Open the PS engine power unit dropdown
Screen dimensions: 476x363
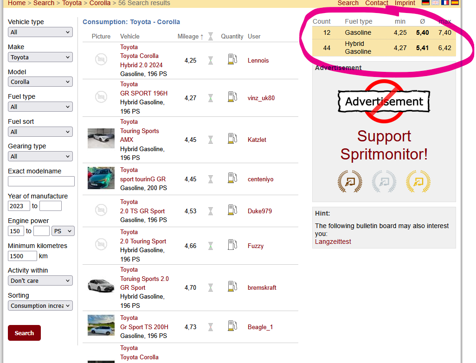63,231
